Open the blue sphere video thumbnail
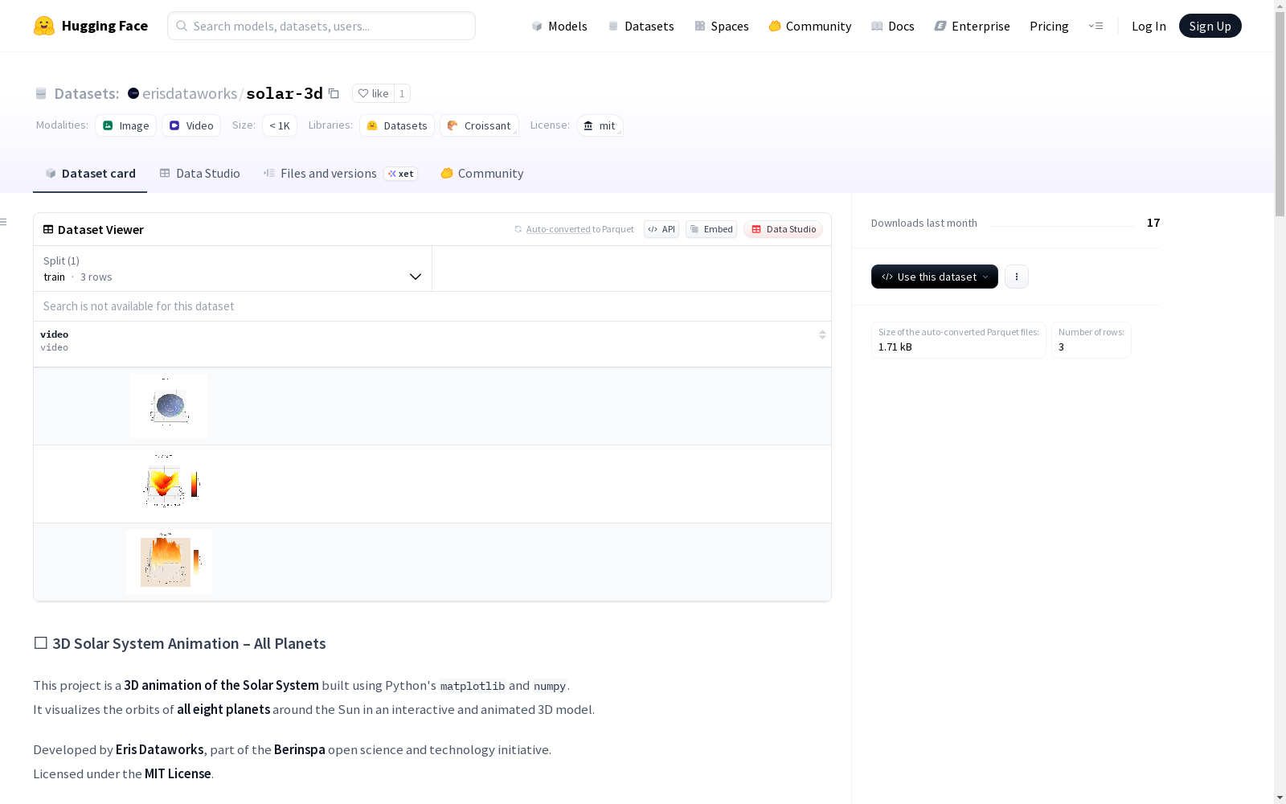This screenshot has height=804, width=1286. [x=169, y=406]
